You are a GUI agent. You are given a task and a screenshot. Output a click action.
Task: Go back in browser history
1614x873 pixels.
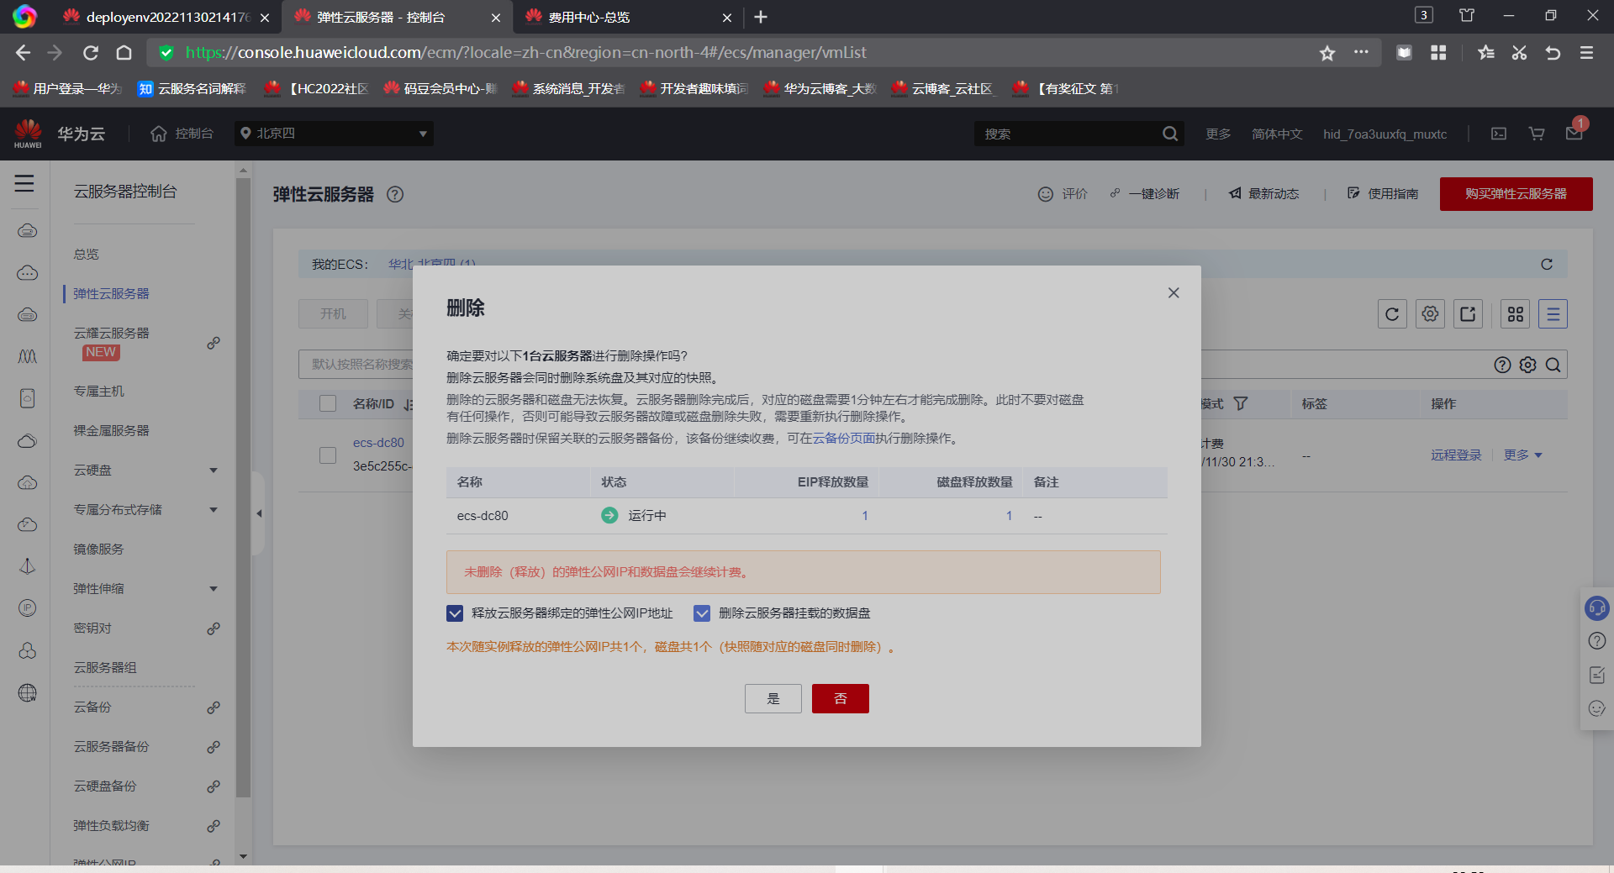[23, 53]
